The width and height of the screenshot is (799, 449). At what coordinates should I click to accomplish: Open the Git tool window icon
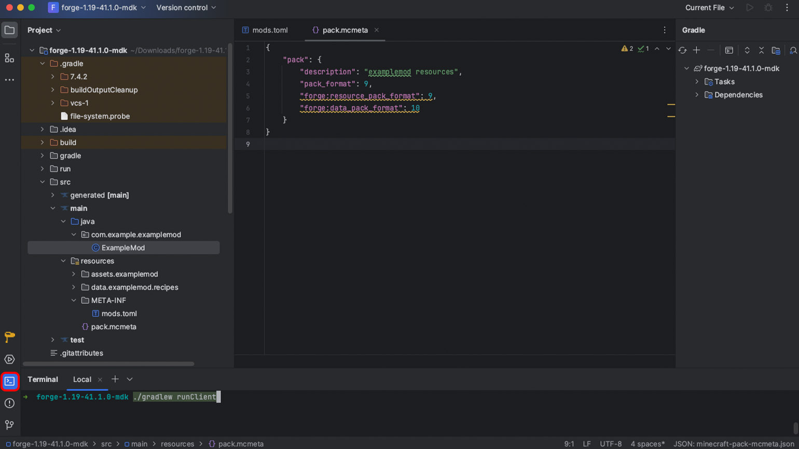pyautogui.click(x=9, y=425)
